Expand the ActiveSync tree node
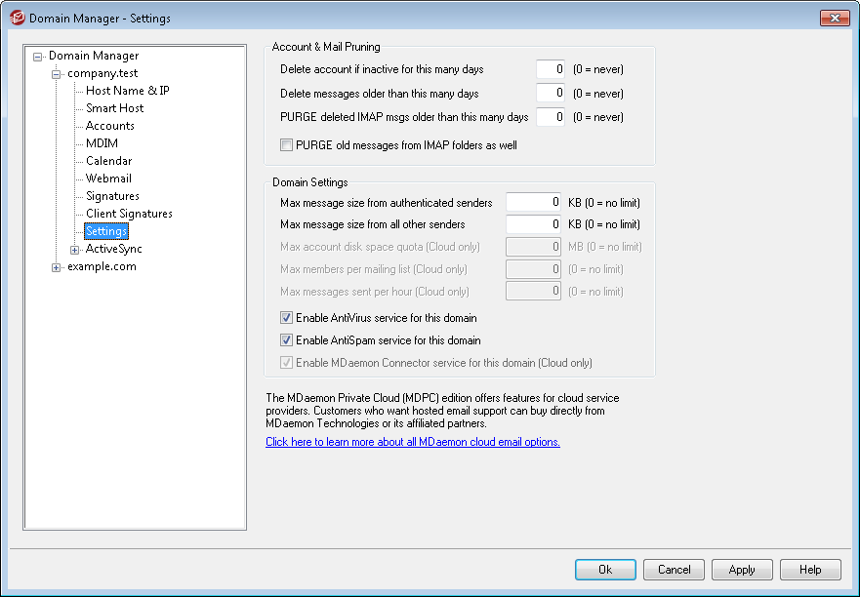The height and width of the screenshot is (597, 860). tap(75, 249)
